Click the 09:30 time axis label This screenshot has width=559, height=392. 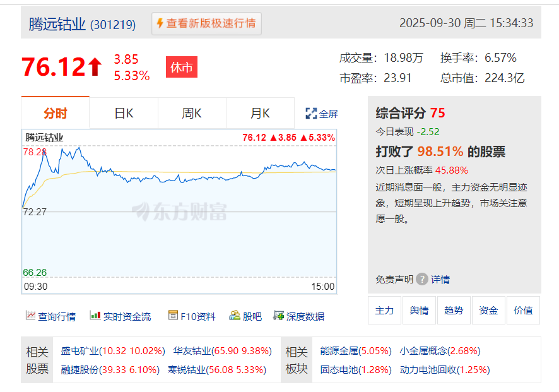pyautogui.click(x=36, y=287)
